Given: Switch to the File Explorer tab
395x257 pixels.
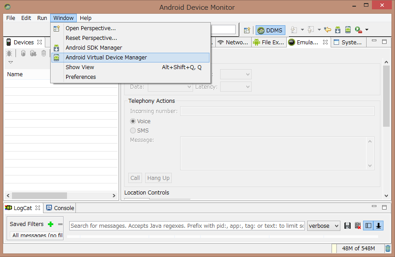Looking at the screenshot, I should coord(269,42).
